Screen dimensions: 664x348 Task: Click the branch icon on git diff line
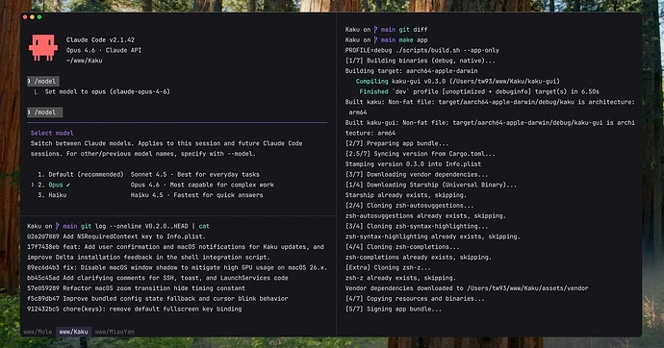coord(375,30)
